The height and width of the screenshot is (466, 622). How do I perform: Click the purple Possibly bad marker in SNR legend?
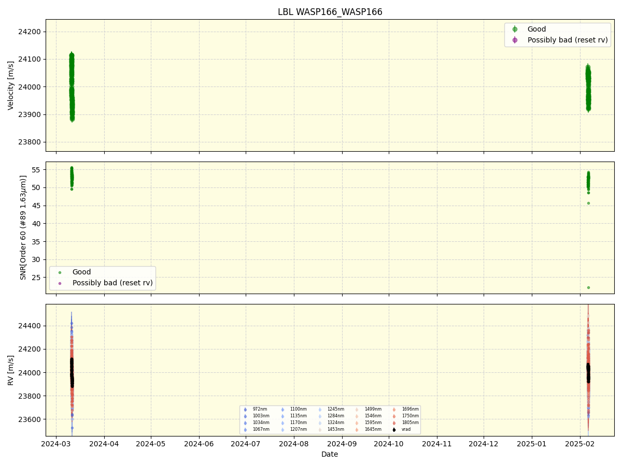coord(60,283)
